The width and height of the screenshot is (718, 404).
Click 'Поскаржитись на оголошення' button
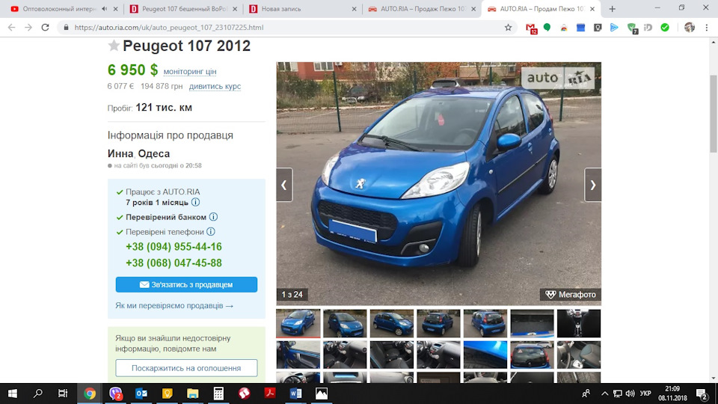click(x=186, y=368)
